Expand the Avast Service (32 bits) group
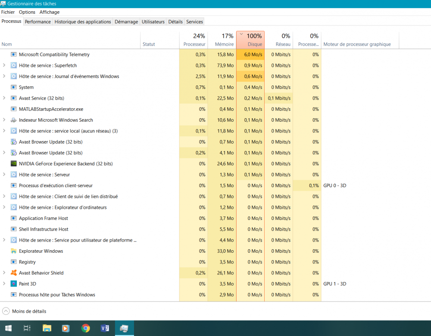The width and height of the screenshot is (431, 336). [x=4, y=98]
